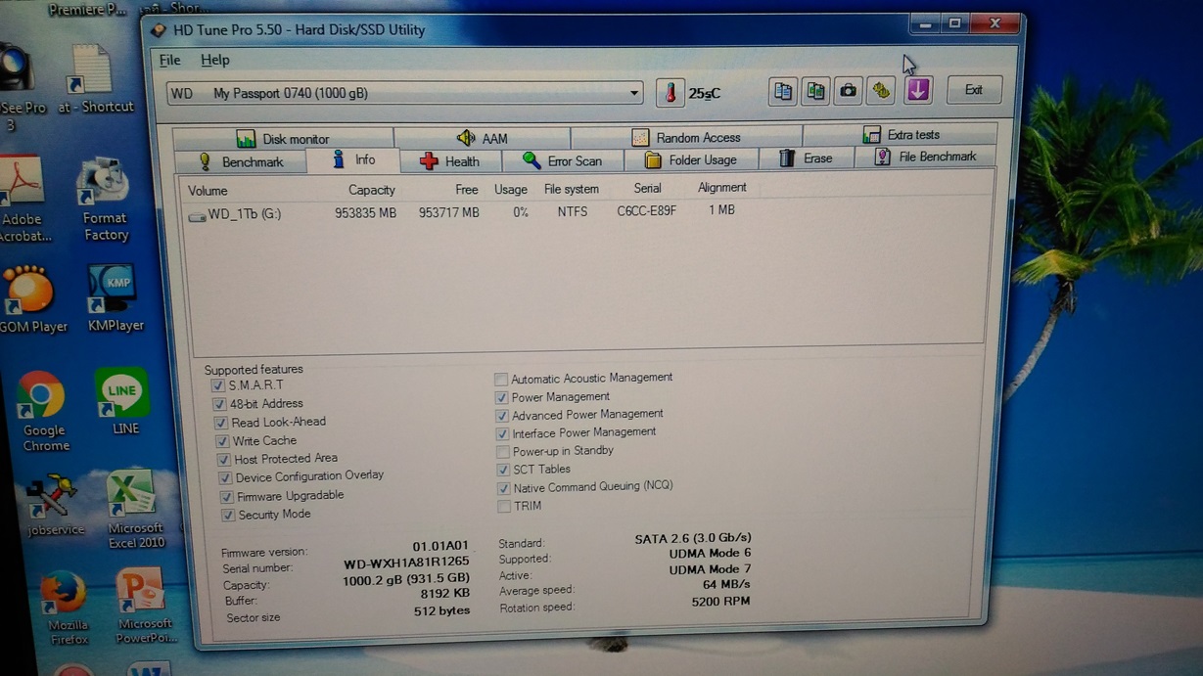Screen dimensions: 1203x676
Task: Open the Error Scan tab
Action: [562, 161]
